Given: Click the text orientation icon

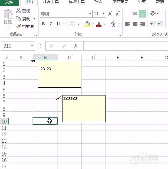Looking at the screenshot, I should click(x=153, y=13).
